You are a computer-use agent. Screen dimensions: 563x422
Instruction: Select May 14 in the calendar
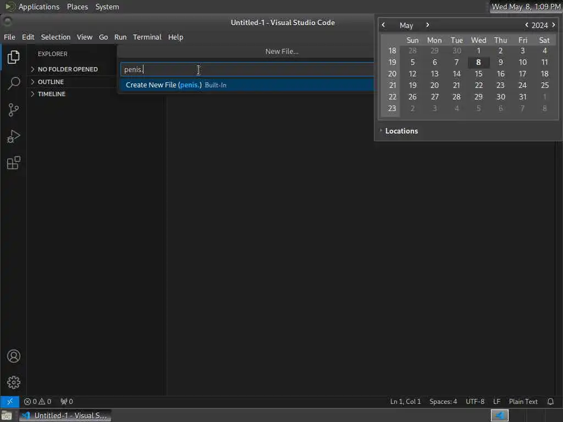[456, 74]
